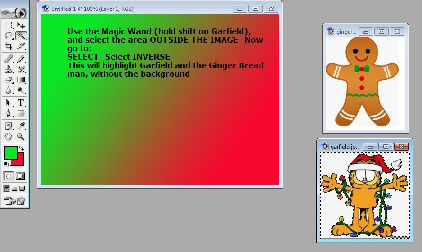Open Adobe Online from the toolbox header image
Screen dimensions: 422x252
tap(15, 12)
